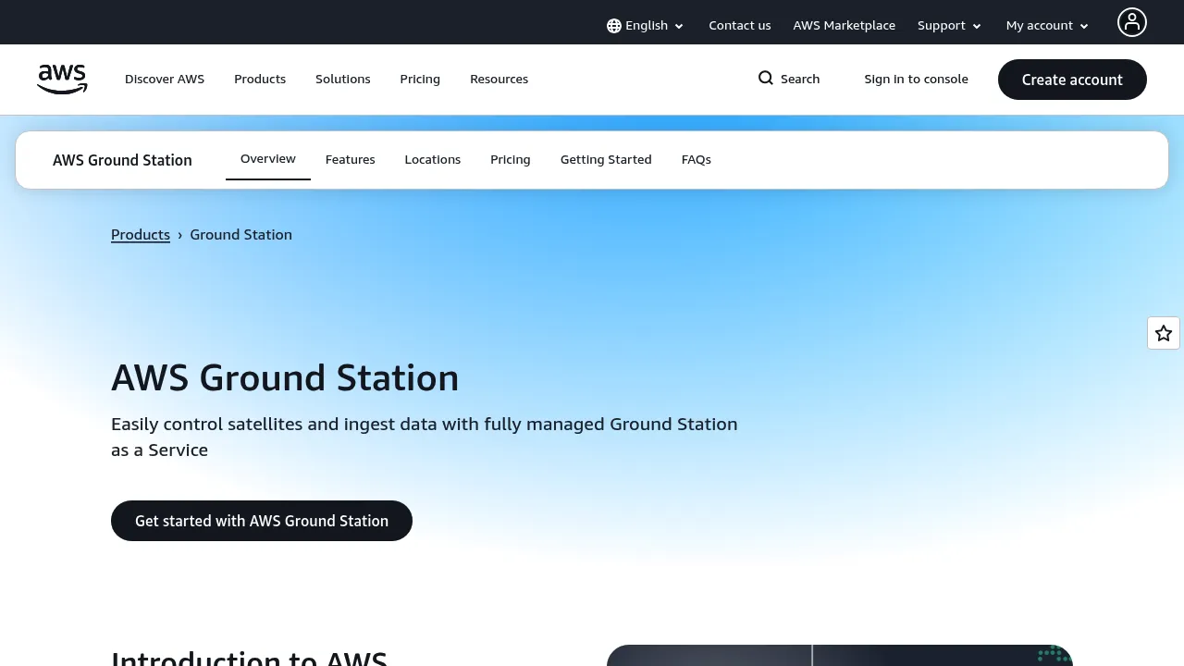
Task: Open the Discover AWS menu
Action: (165, 80)
